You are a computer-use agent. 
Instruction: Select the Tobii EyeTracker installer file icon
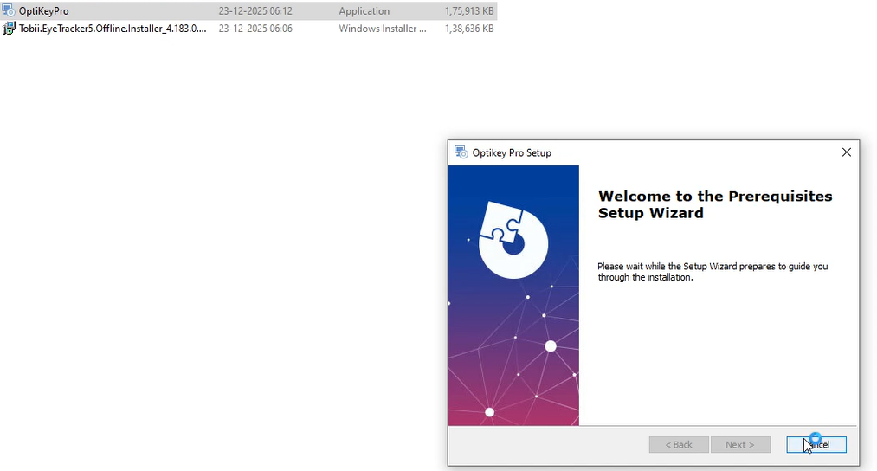click(x=9, y=29)
